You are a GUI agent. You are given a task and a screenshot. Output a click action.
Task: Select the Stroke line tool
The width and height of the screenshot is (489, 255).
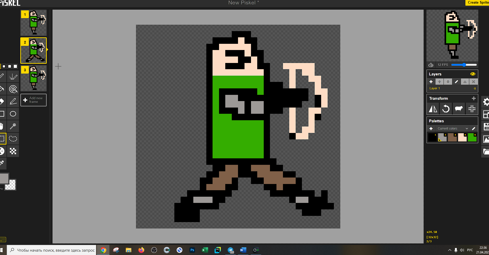point(13,101)
